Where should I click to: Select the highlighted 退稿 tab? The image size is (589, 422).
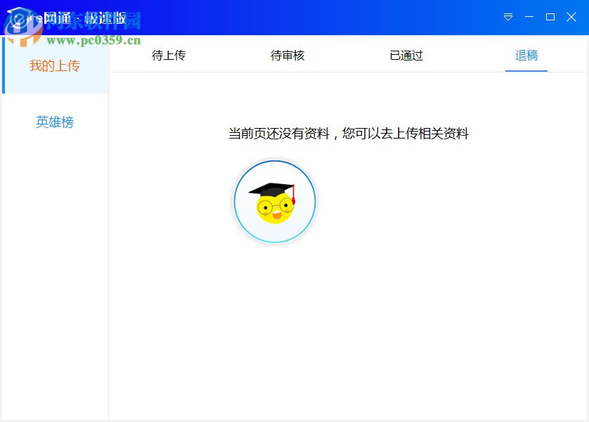tap(526, 56)
